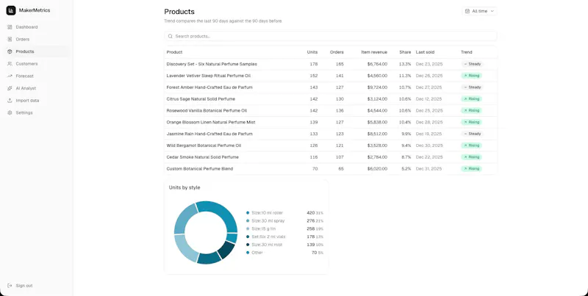The width and height of the screenshot is (588, 296).
Task: Click the magnifier icon in search box
Action: pyautogui.click(x=171, y=36)
